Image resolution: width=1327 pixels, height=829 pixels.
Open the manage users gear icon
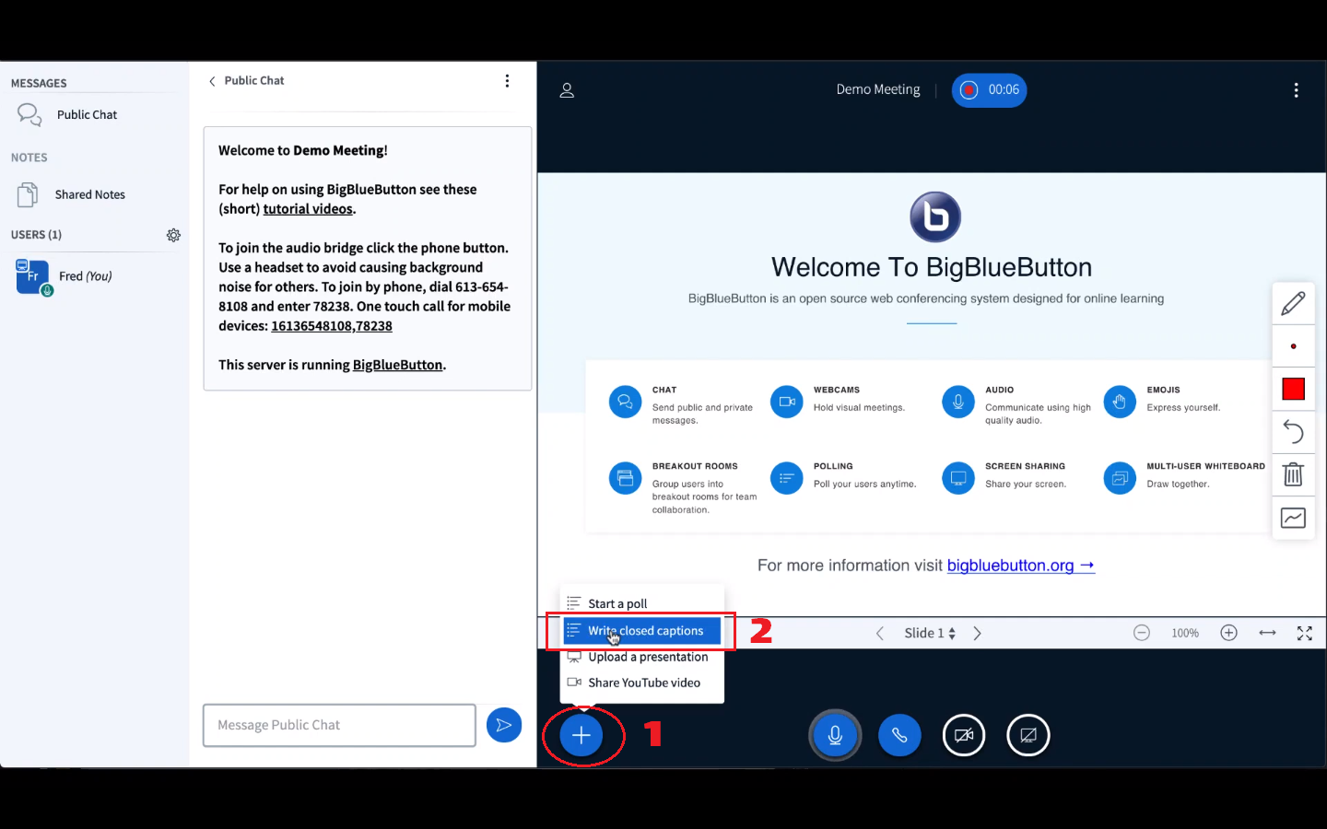click(x=173, y=235)
